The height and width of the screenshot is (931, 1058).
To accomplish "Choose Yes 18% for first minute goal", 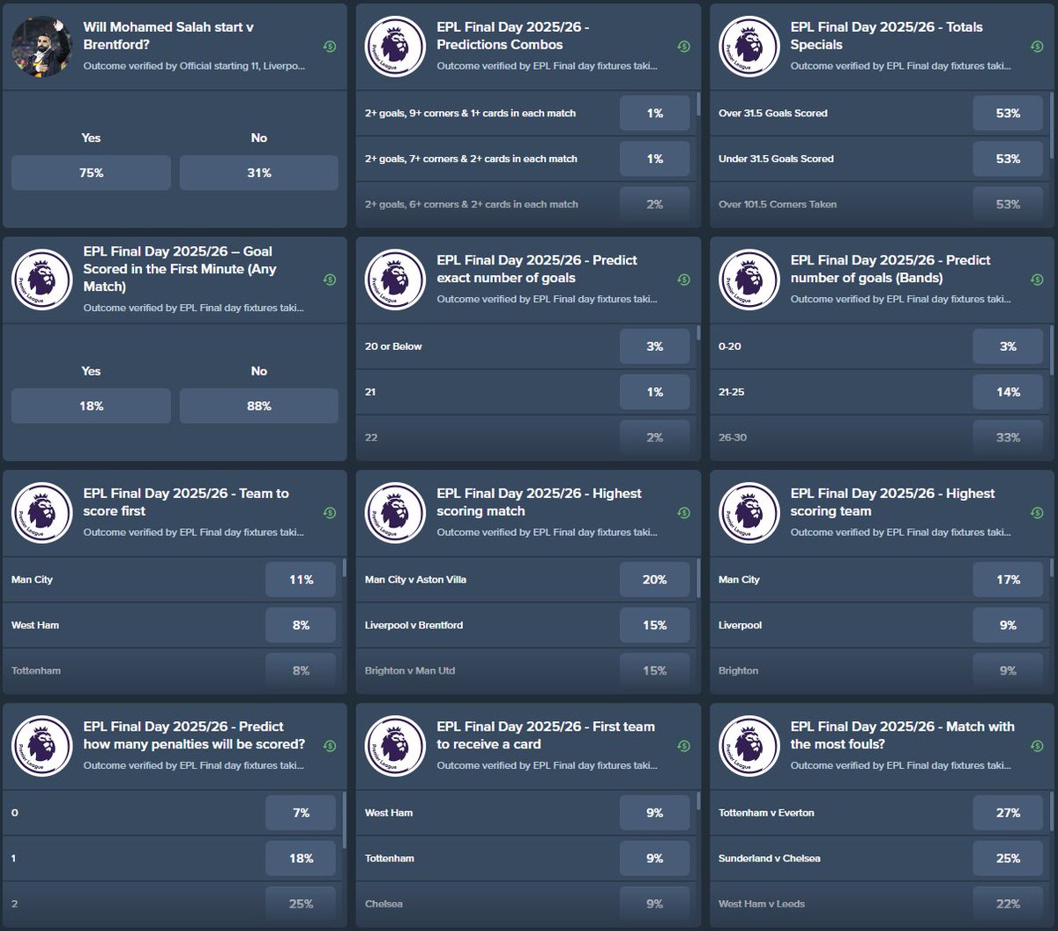I will point(91,406).
